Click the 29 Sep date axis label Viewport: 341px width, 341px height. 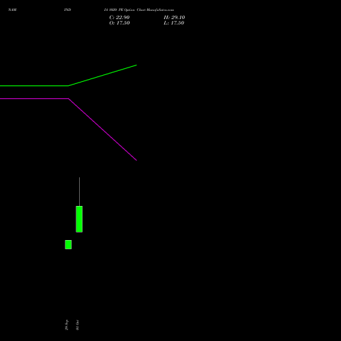[66, 325]
